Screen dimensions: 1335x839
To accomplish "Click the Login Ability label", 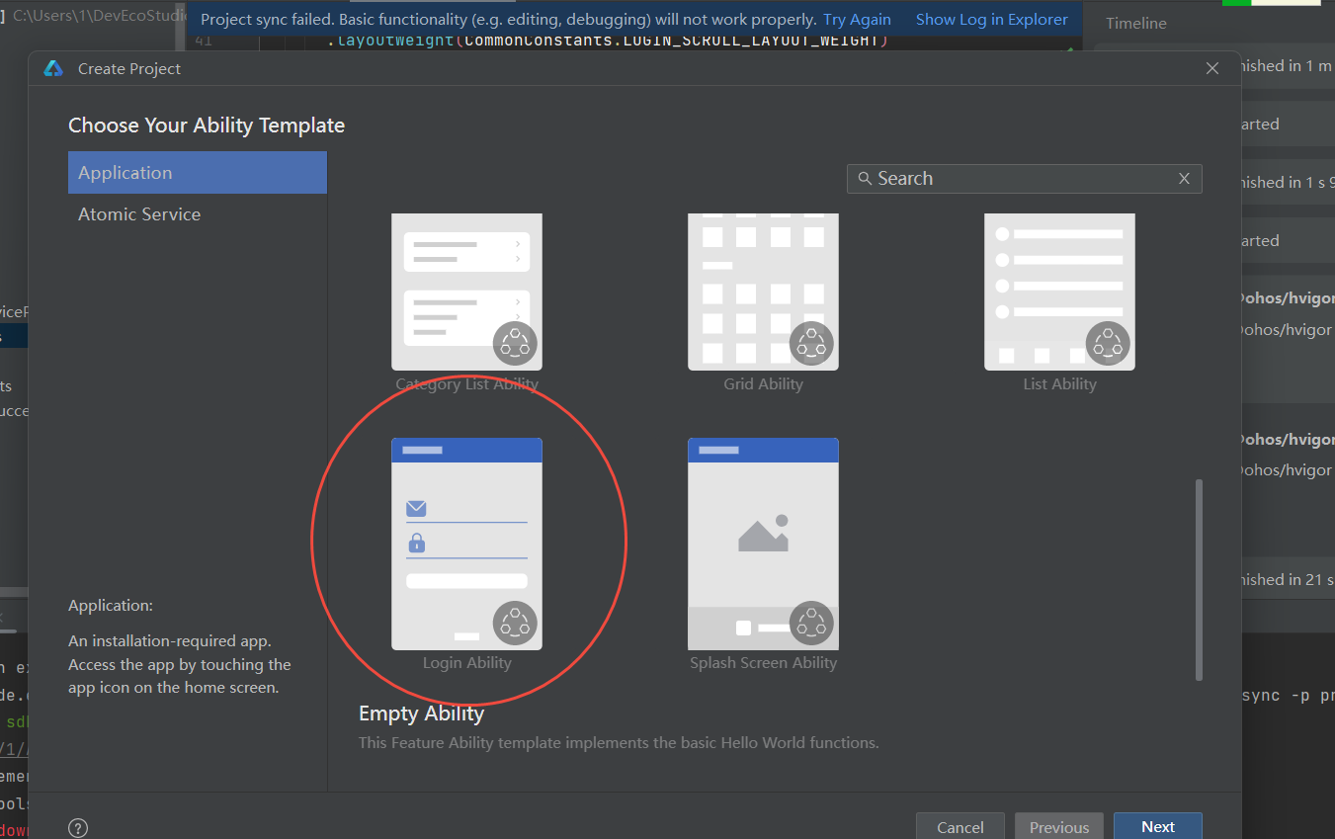I will pos(466,663).
